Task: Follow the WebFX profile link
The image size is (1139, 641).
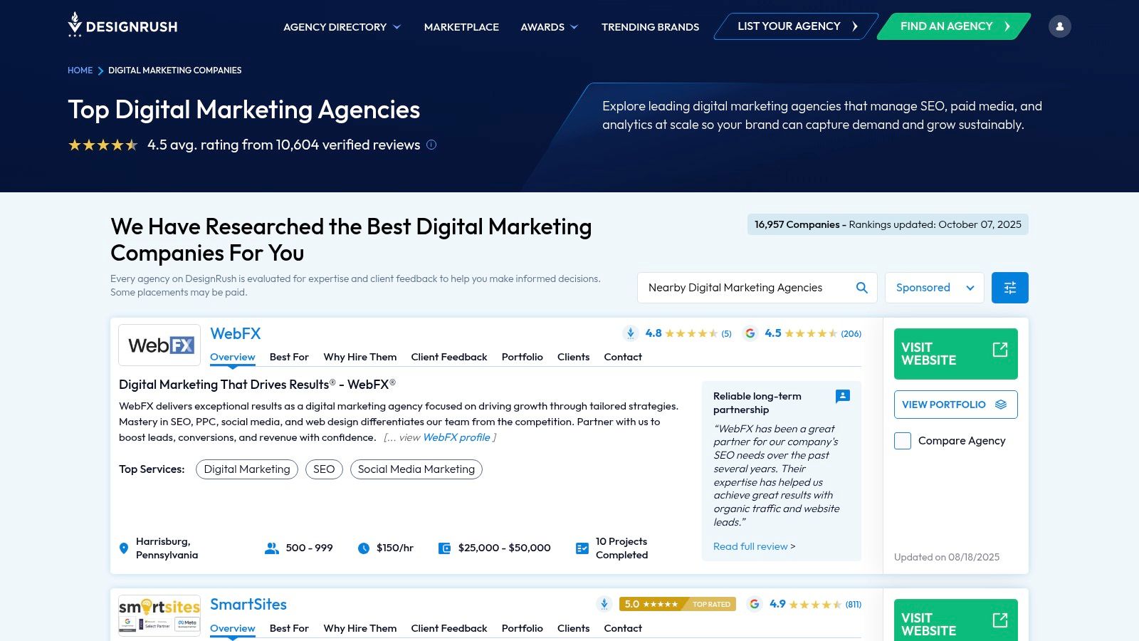Action: coord(456,437)
